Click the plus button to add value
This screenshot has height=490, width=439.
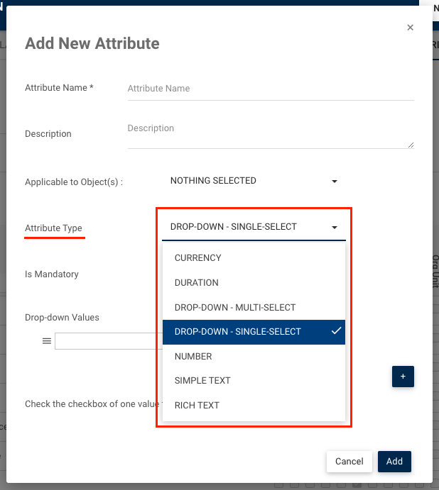(x=403, y=377)
